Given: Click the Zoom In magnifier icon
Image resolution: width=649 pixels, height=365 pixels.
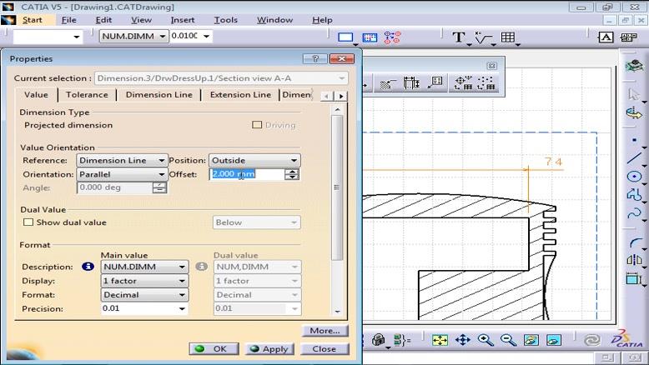Looking at the screenshot, I should [x=485, y=340].
